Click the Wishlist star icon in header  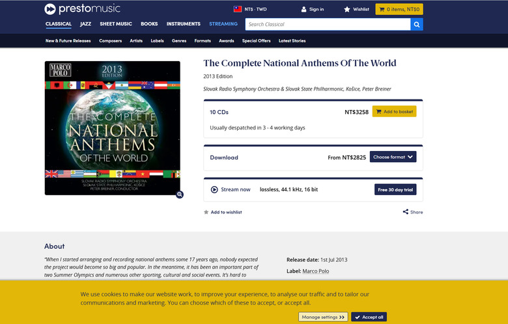coord(347,9)
